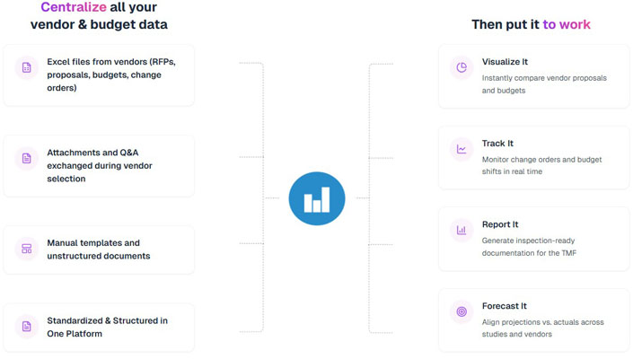Open the Manual templates and unstructured documents card
The width and height of the screenshot is (633, 359).
[x=99, y=250]
